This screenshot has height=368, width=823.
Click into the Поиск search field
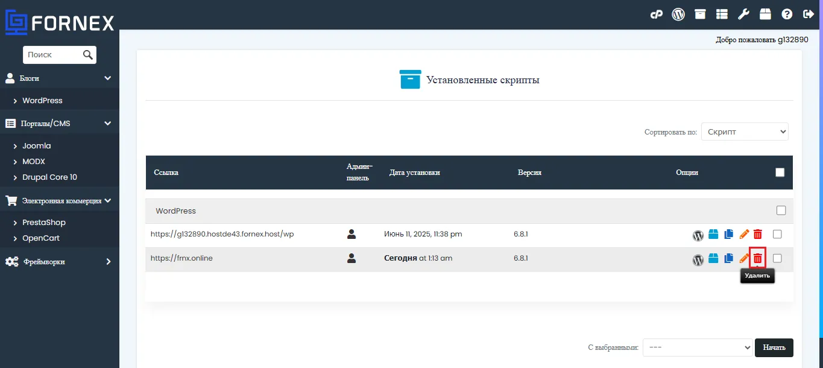[52, 54]
